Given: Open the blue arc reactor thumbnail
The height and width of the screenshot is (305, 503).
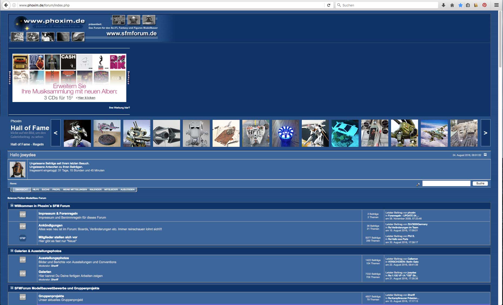Looking at the screenshot, I should click(x=286, y=133).
